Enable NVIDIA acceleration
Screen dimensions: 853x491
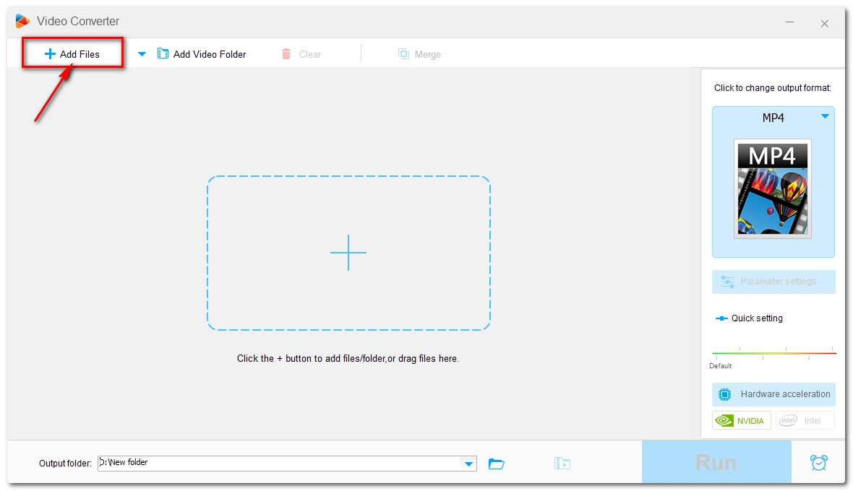tap(742, 420)
